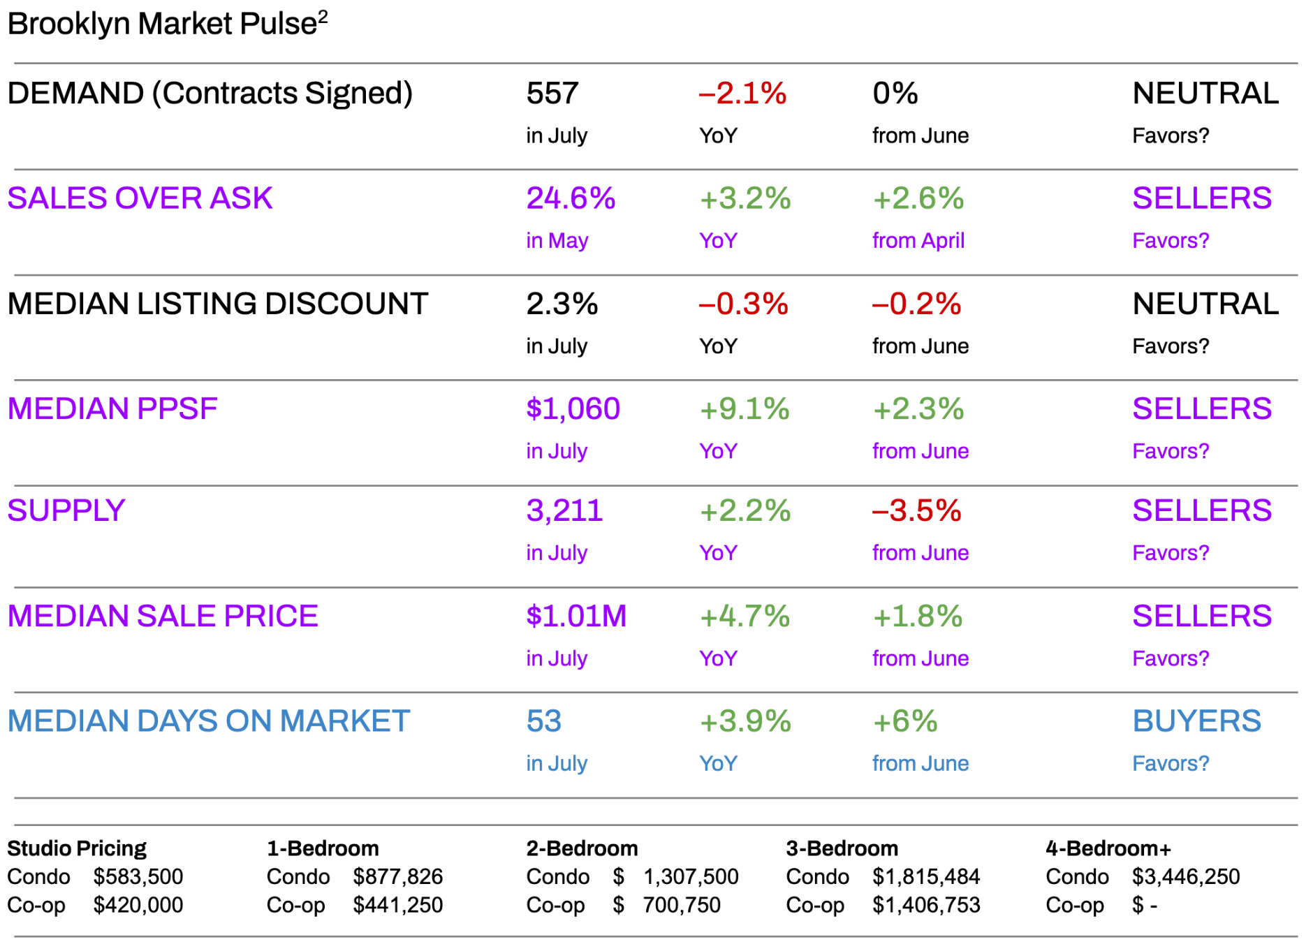Click the -2.1% YoY demand figure

click(x=742, y=94)
